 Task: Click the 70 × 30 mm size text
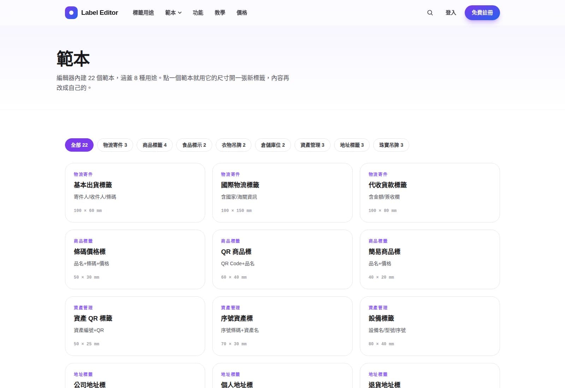(234, 344)
